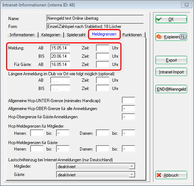The image size is (194, 186).
Task: Click the Intranet-Import button
Action: pyautogui.click(x=171, y=72)
